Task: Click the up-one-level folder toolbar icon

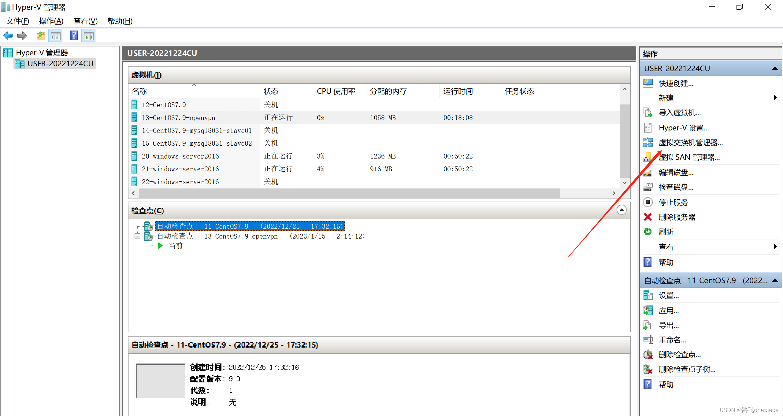Action: pos(41,36)
